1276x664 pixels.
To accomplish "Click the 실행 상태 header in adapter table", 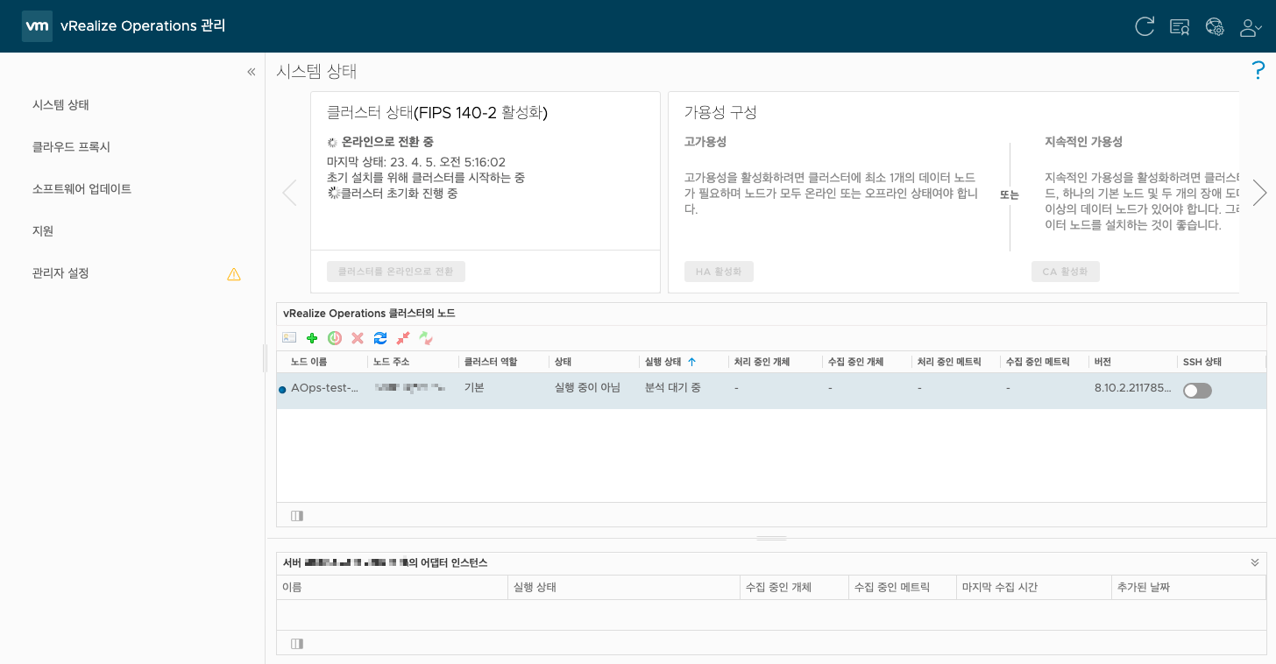I will (x=624, y=587).
